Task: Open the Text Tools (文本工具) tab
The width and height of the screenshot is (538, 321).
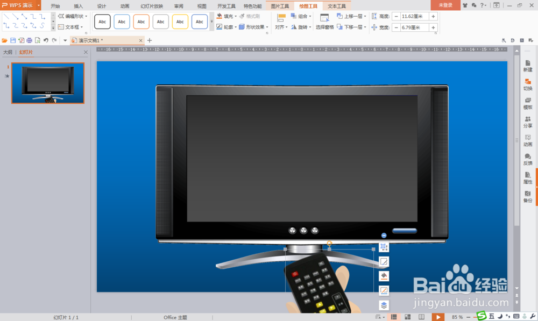Action: 337,6
